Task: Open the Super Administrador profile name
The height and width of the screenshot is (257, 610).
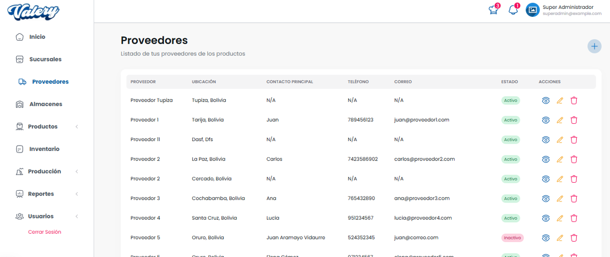Action: [568, 7]
